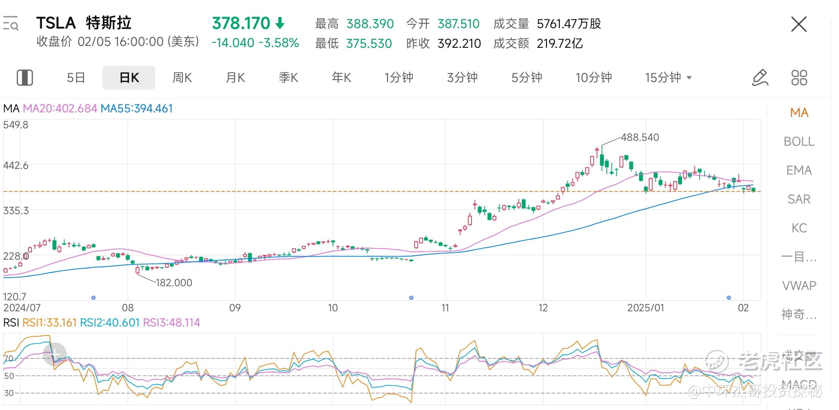Click the MA20 value label
The width and height of the screenshot is (839, 410).
coord(60,109)
